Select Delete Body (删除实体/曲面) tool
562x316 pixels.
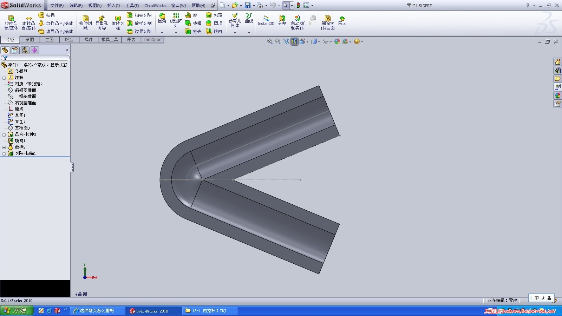(x=327, y=23)
